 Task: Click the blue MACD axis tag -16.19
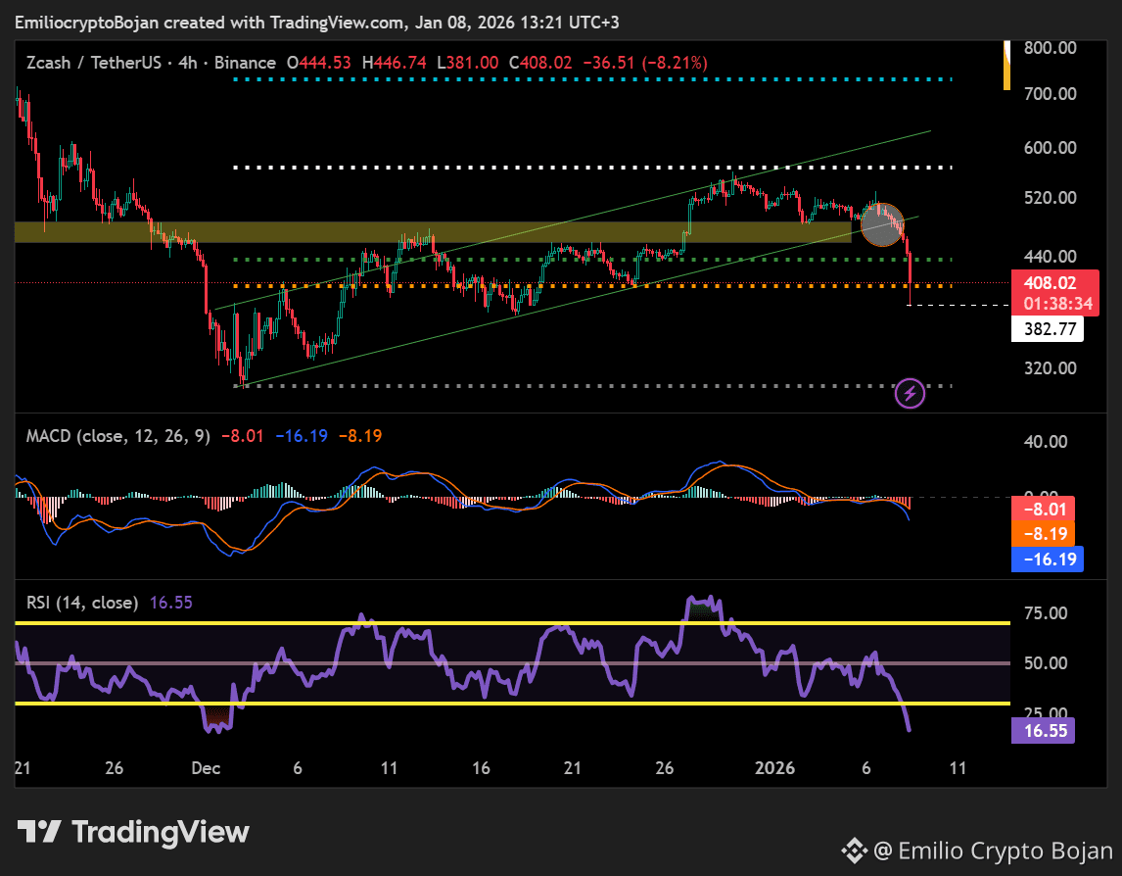point(1047,559)
